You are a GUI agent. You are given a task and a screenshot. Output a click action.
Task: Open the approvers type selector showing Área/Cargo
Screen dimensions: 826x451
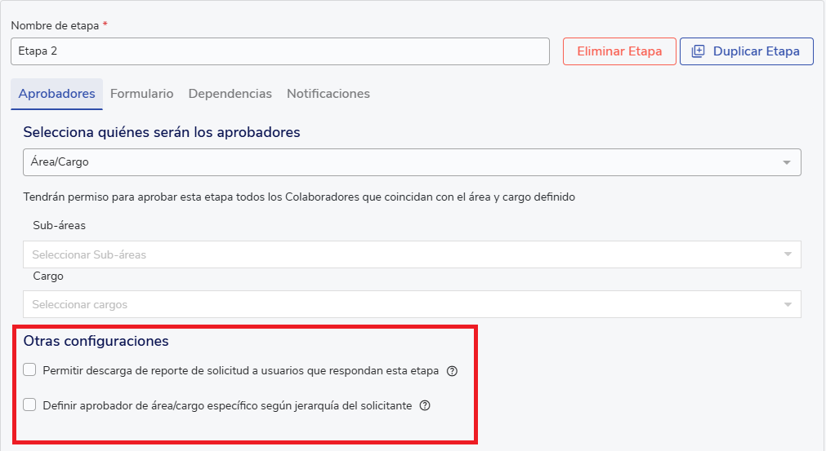[400, 162]
